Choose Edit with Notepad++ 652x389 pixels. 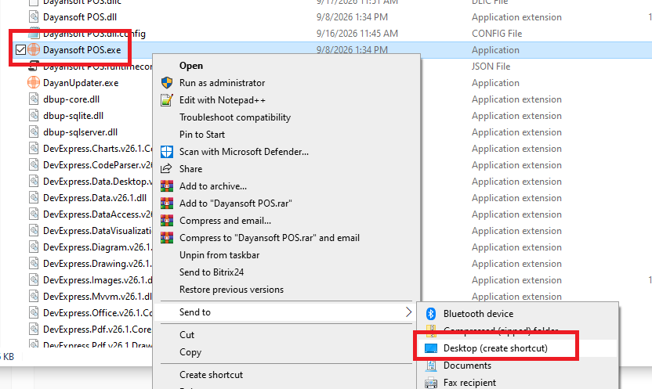coord(223,100)
